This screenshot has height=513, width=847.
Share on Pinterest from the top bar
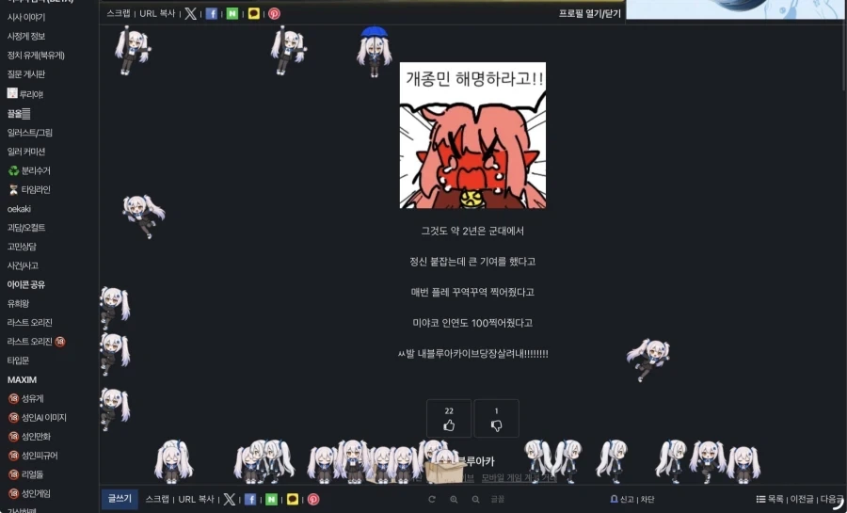coord(275,13)
